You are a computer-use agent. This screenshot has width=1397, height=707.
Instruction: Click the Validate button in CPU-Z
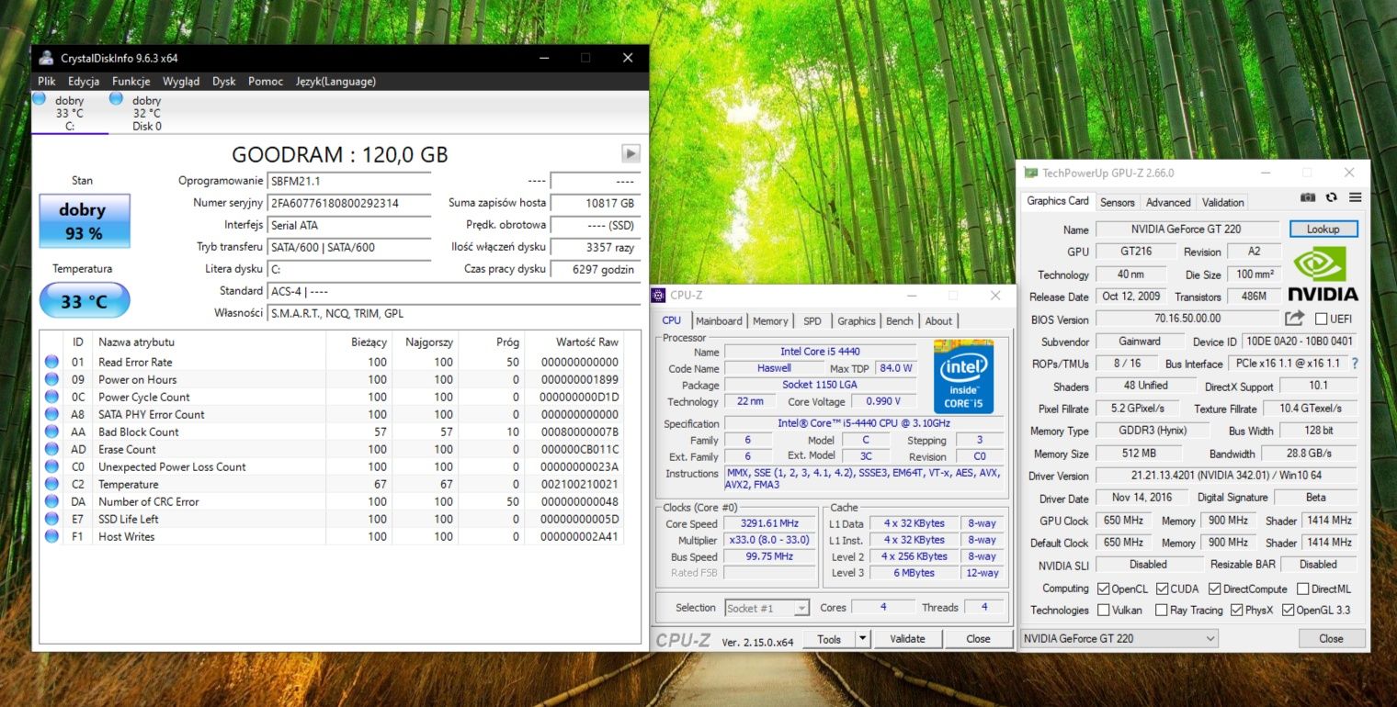pos(907,639)
